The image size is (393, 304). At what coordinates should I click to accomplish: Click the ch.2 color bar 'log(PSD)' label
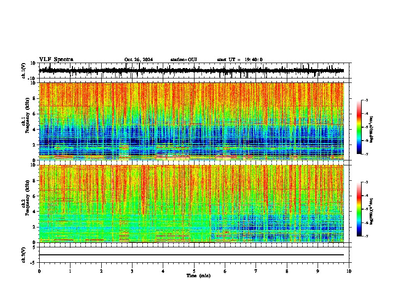[371, 211]
